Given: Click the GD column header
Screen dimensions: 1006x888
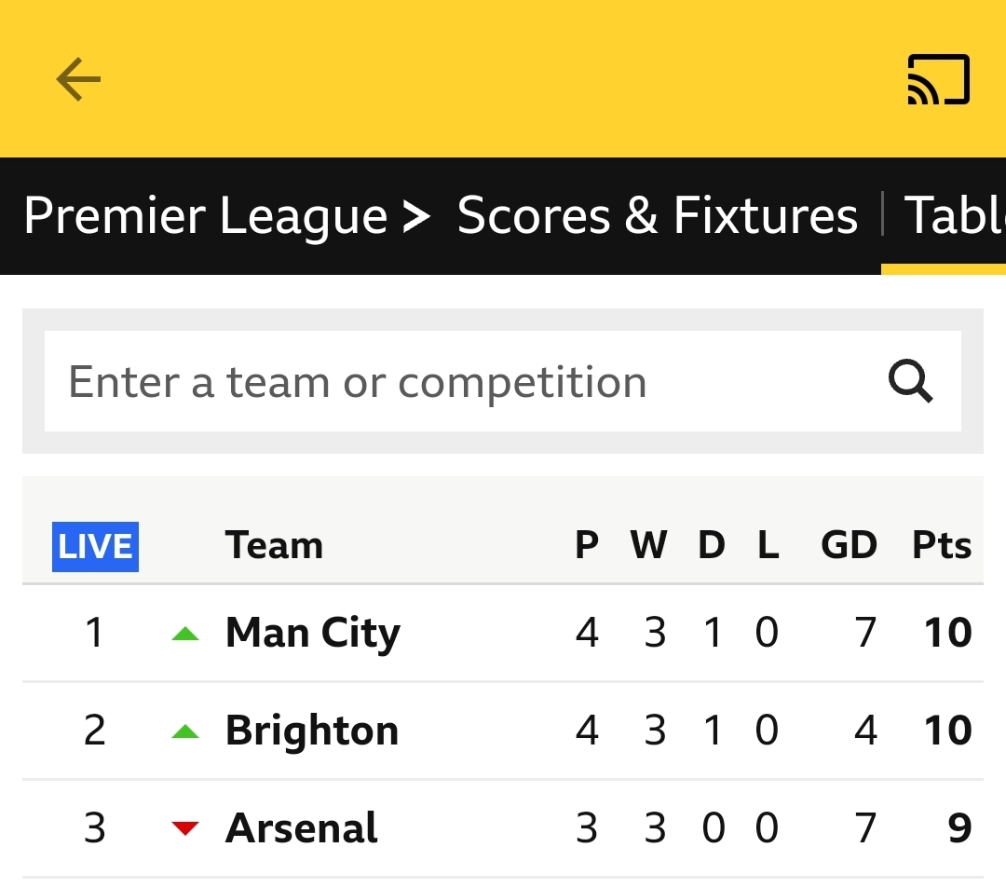Looking at the screenshot, I should 849,545.
